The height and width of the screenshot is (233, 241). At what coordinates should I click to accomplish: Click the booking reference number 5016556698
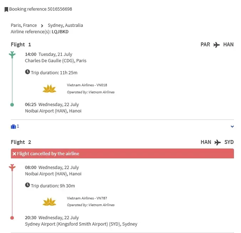60,9
